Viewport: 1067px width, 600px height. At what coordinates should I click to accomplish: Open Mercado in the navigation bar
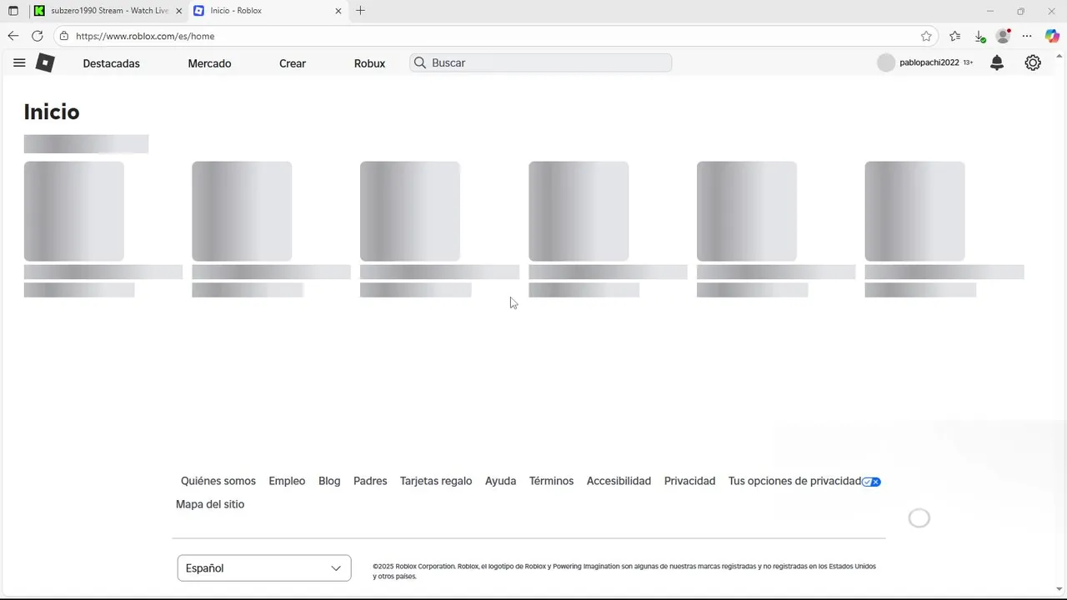209,63
